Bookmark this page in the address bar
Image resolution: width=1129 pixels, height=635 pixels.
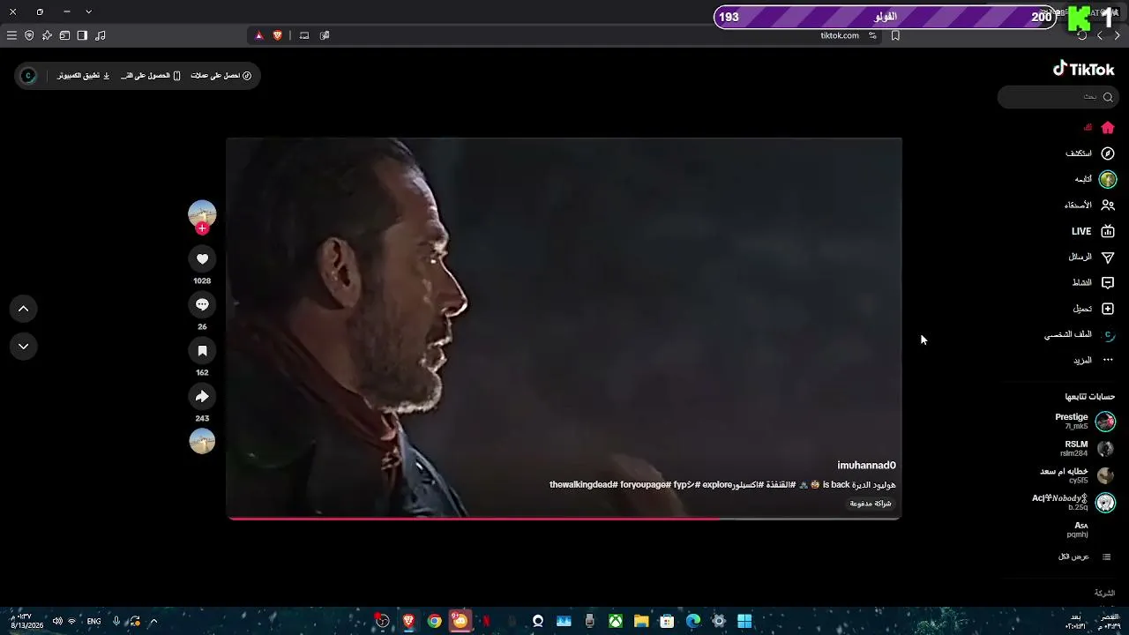(x=895, y=35)
